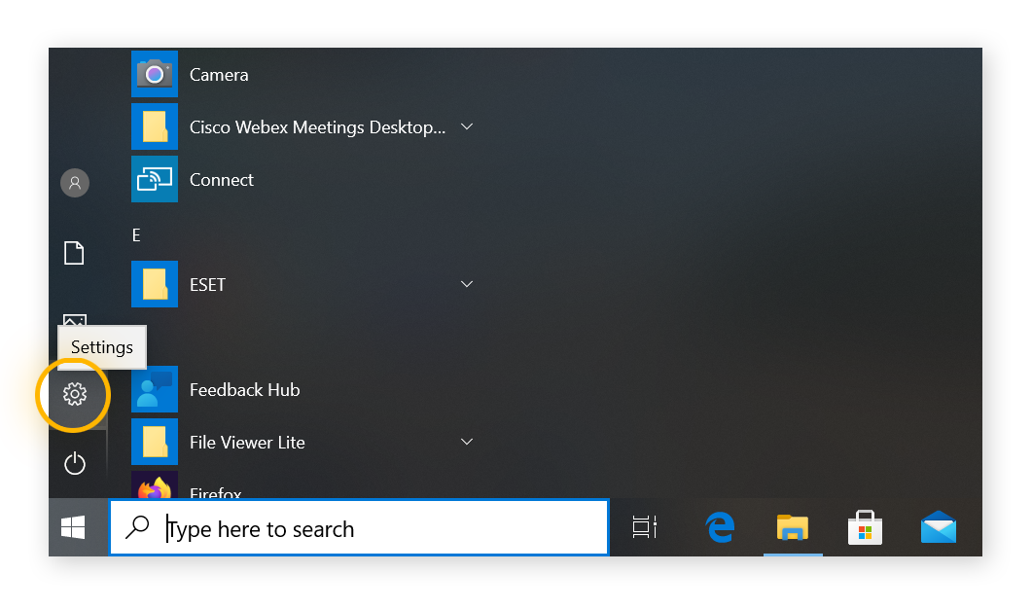
Task: Open the Power options button
Action: tap(75, 464)
